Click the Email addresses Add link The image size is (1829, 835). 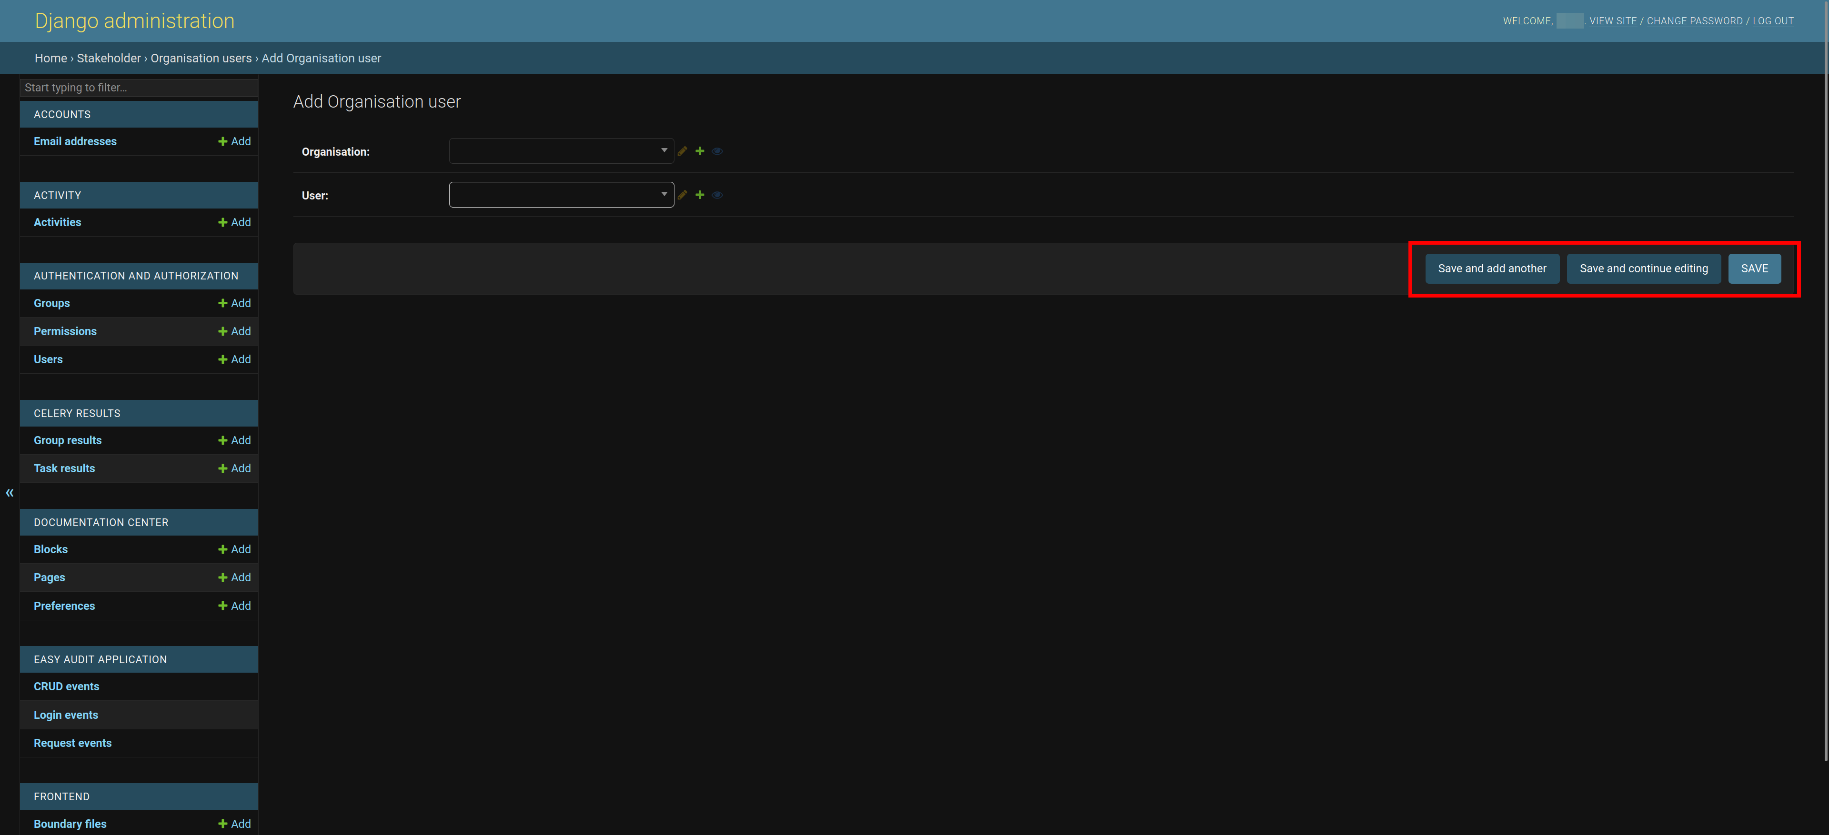(x=233, y=141)
